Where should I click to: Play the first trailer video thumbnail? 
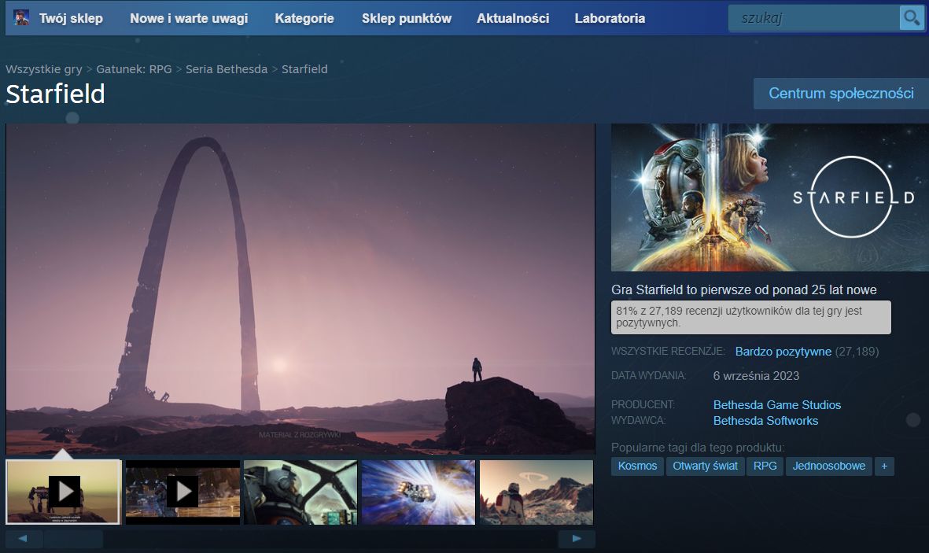click(64, 492)
